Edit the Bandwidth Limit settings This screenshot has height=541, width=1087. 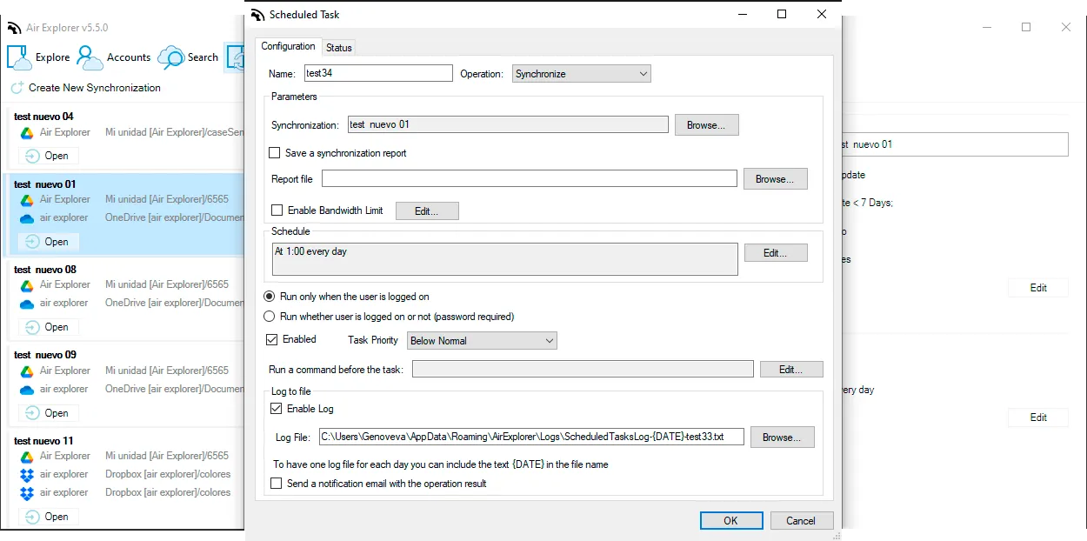point(427,211)
